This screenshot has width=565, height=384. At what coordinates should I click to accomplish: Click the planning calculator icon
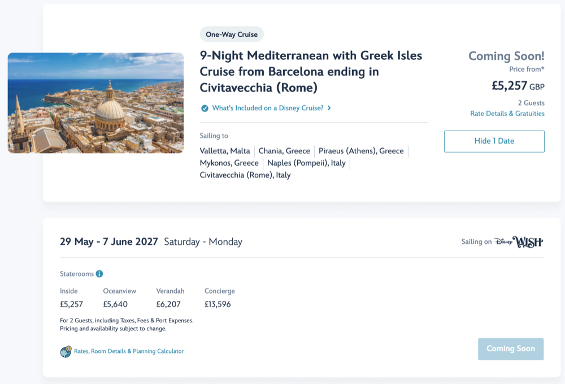tap(66, 352)
